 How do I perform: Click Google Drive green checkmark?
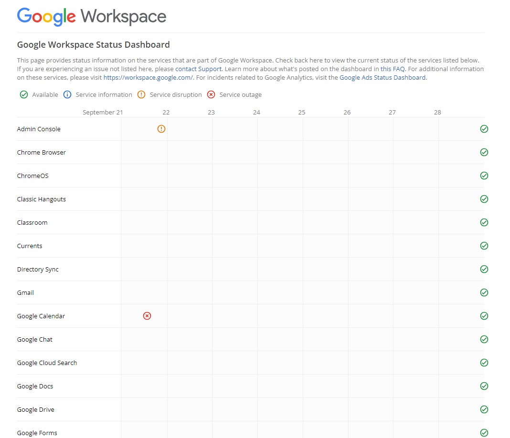[x=484, y=410]
